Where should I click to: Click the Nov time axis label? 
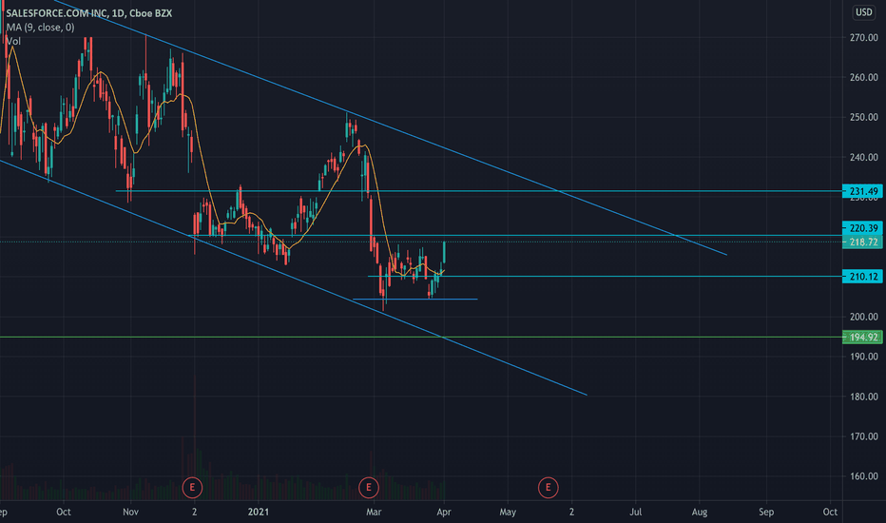[130, 512]
